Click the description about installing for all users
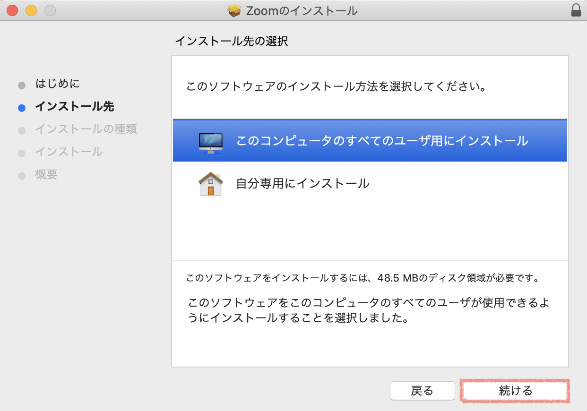Image resolution: width=587 pixels, height=411 pixels. coord(369,310)
